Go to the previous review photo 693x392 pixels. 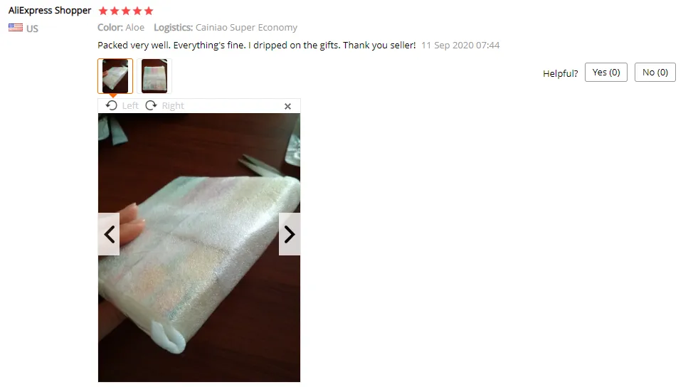[x=109, y=234]
